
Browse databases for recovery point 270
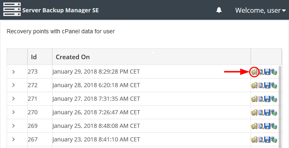[261, 112]
